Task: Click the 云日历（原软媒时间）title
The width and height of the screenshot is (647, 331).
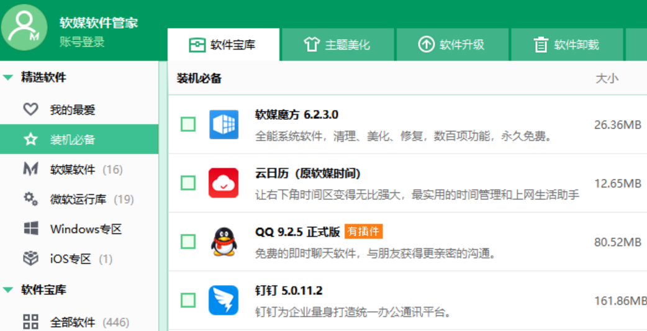Action: tap(308, 173)
